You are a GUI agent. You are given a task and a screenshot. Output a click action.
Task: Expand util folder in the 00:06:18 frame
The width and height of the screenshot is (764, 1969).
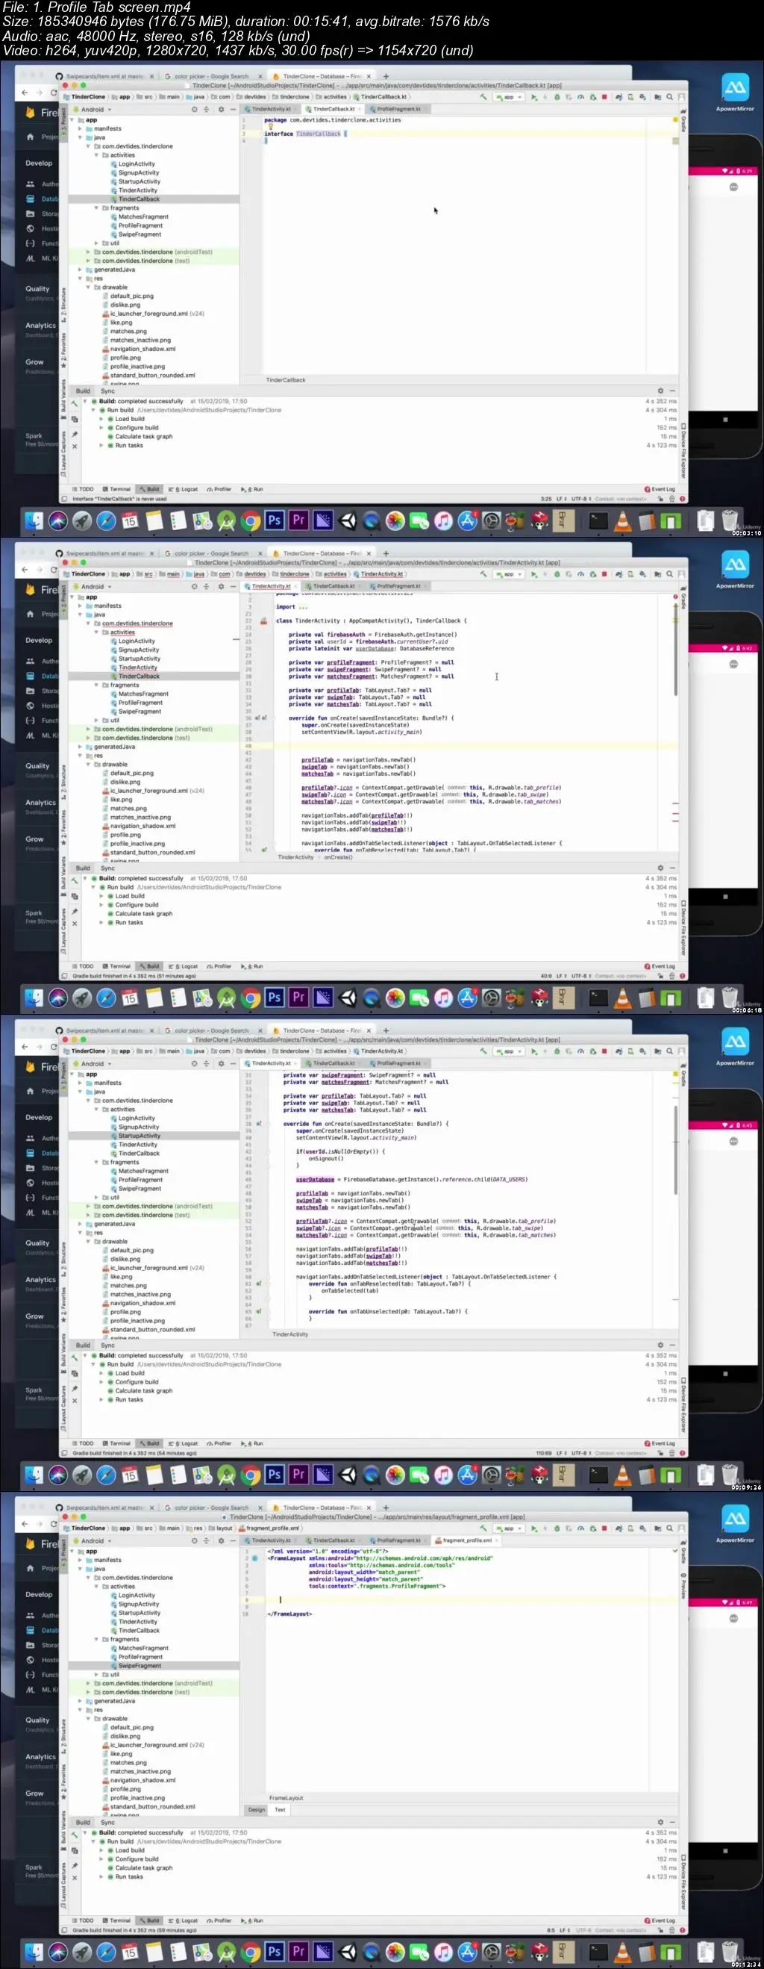click(x=96, y=720)
